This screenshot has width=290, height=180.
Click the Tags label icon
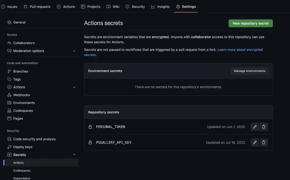click(x=9, y=79)
